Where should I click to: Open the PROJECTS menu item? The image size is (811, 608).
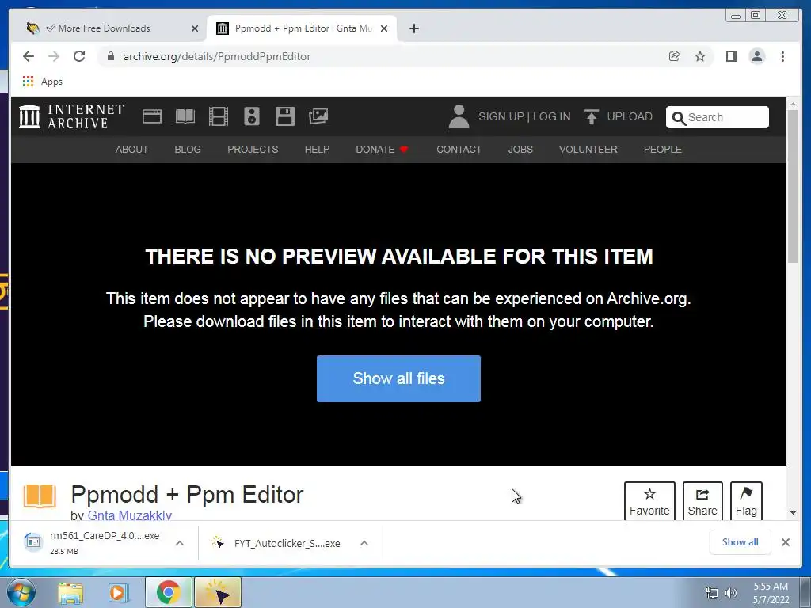[x=253, y=150]
